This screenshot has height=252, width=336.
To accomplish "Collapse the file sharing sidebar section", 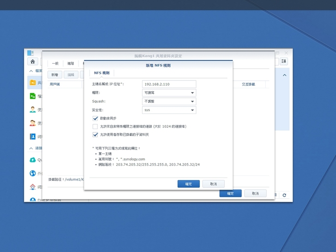I will 31,71.
